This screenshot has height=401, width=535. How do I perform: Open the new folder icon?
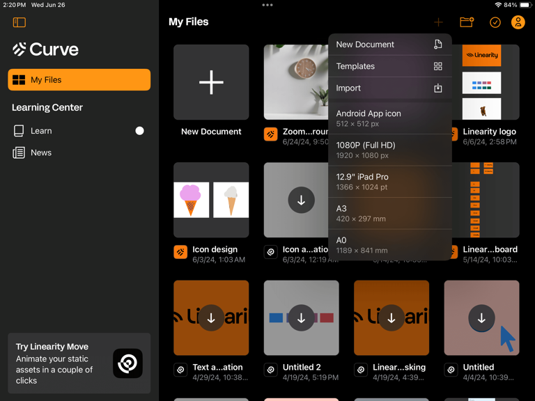(467, 22)
